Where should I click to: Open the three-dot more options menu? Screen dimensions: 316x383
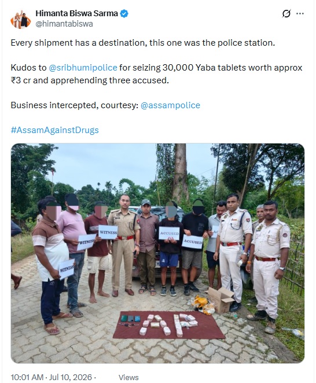pos(300,13)
